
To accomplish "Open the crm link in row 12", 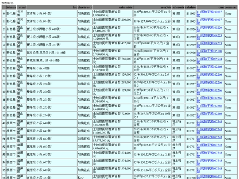I will [209, 107].
